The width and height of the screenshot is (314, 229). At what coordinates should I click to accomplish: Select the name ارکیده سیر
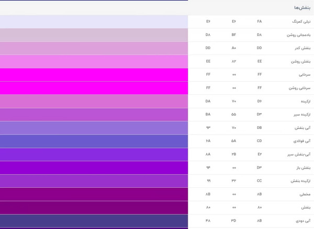(302, 115)
